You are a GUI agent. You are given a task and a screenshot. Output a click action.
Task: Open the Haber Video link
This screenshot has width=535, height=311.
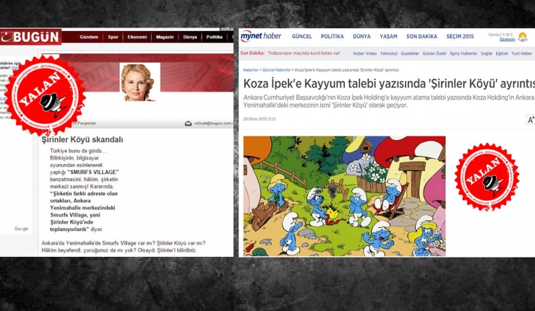364,53
